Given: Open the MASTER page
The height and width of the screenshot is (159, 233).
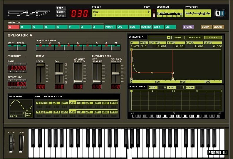Looking at the screenshot, I should pyautogui.click(x=146, y=27).
